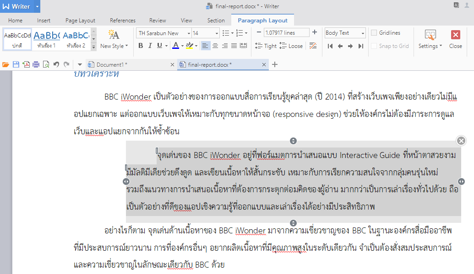Expand the quick access toolbar arrow

(x=80, y=64)
